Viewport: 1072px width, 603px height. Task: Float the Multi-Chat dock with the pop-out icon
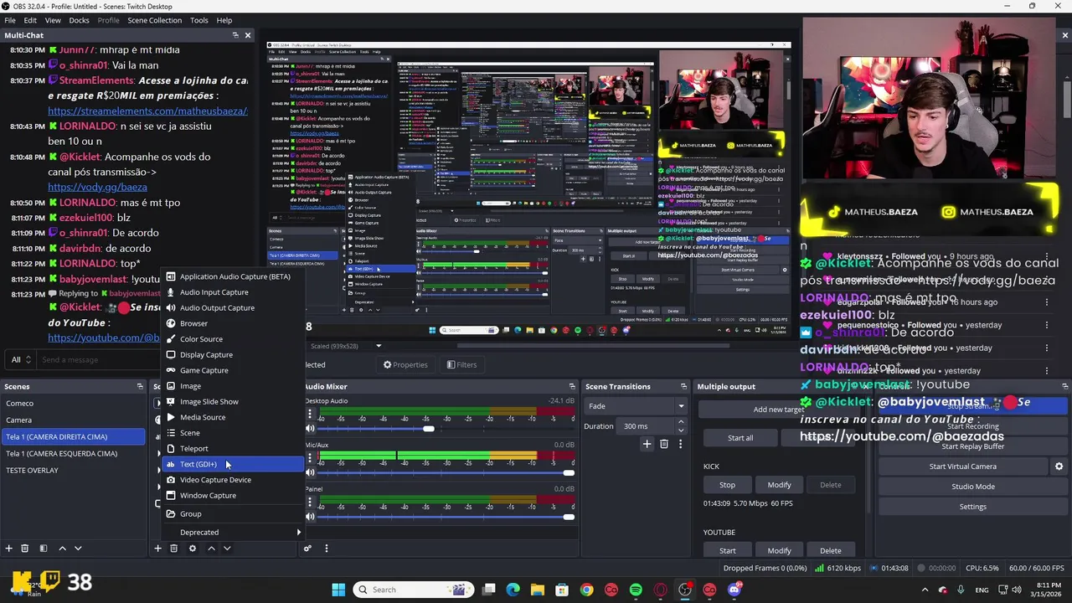point(235,35)
